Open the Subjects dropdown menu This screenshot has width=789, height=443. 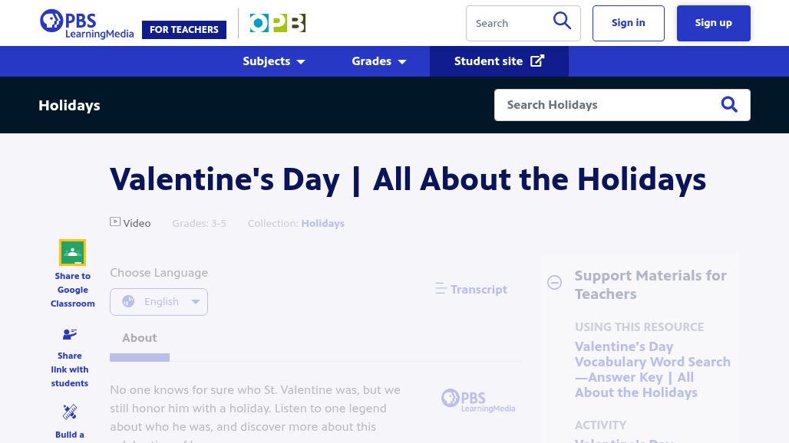[x=274, y=61]
